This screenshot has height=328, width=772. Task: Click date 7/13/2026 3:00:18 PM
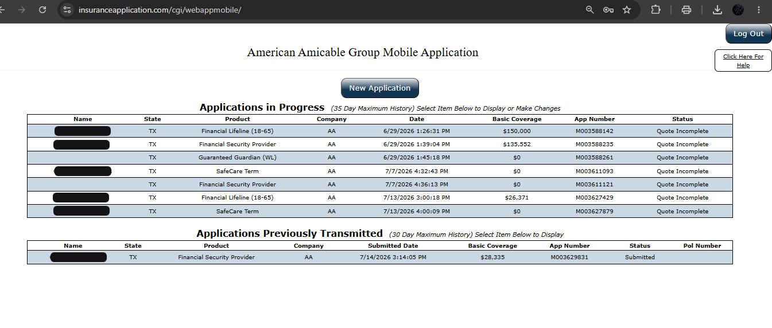[417, 197]
